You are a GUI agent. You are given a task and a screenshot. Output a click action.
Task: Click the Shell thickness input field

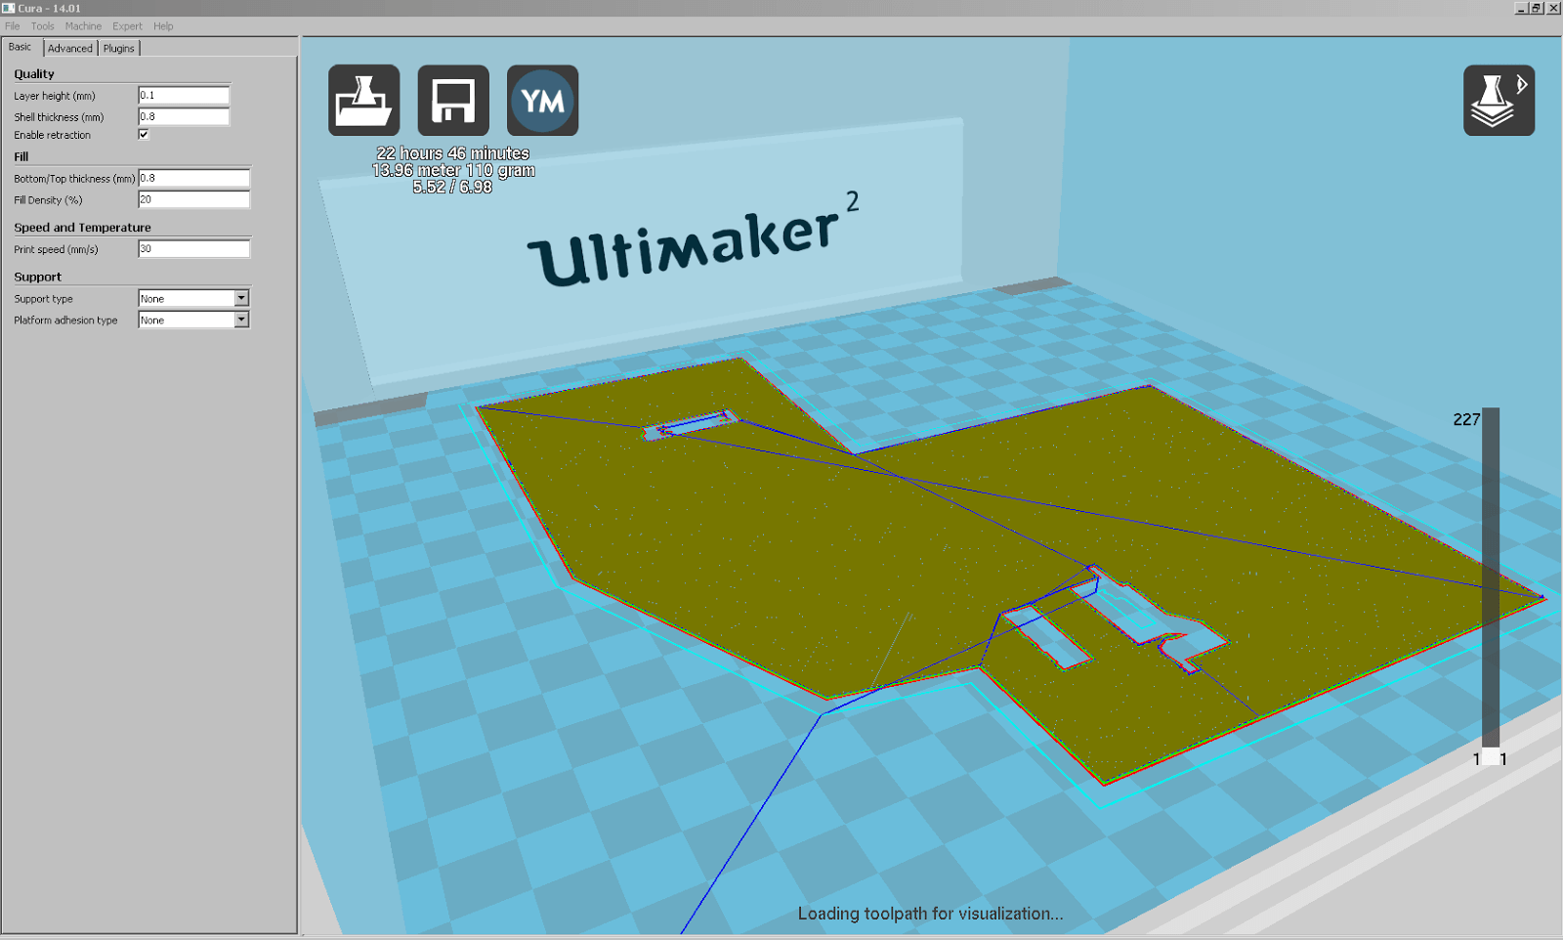tap(184, 116)
